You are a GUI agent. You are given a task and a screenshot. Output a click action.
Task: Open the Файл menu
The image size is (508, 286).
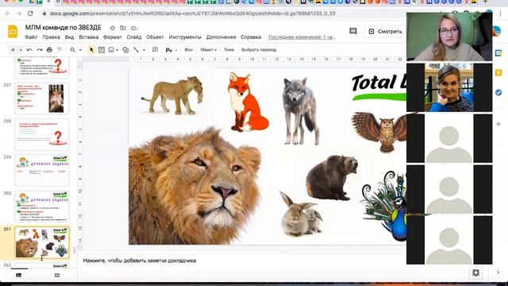[31, 37]
